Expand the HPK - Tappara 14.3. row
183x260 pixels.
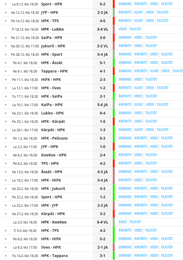6,256
